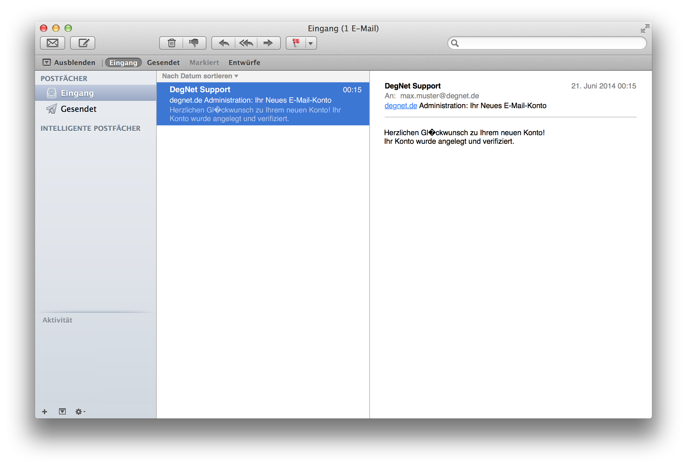
Task: Click the Get Mail envelope icon
Action: 52,43
